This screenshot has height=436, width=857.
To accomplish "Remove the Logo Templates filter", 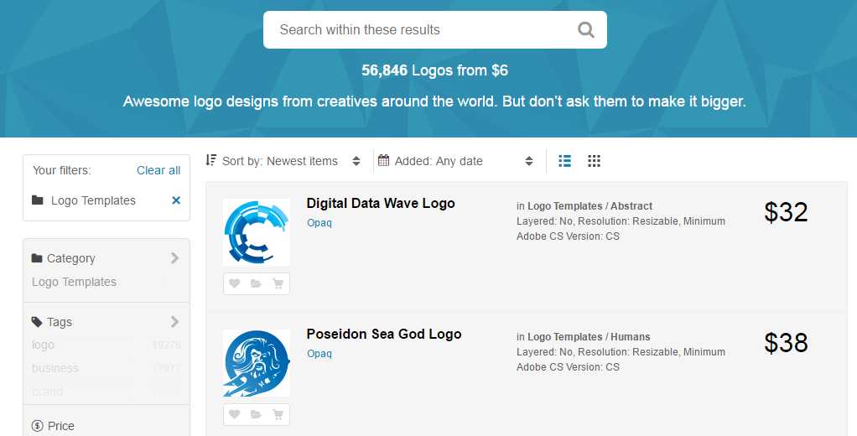I will pos(176,200).
